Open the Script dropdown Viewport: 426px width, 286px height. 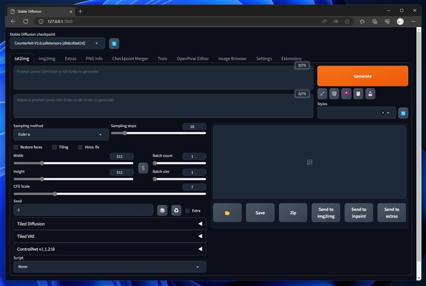pos(110,267)
